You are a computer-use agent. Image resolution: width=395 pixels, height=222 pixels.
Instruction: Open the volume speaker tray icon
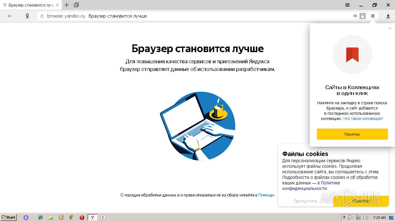[366, 217]
